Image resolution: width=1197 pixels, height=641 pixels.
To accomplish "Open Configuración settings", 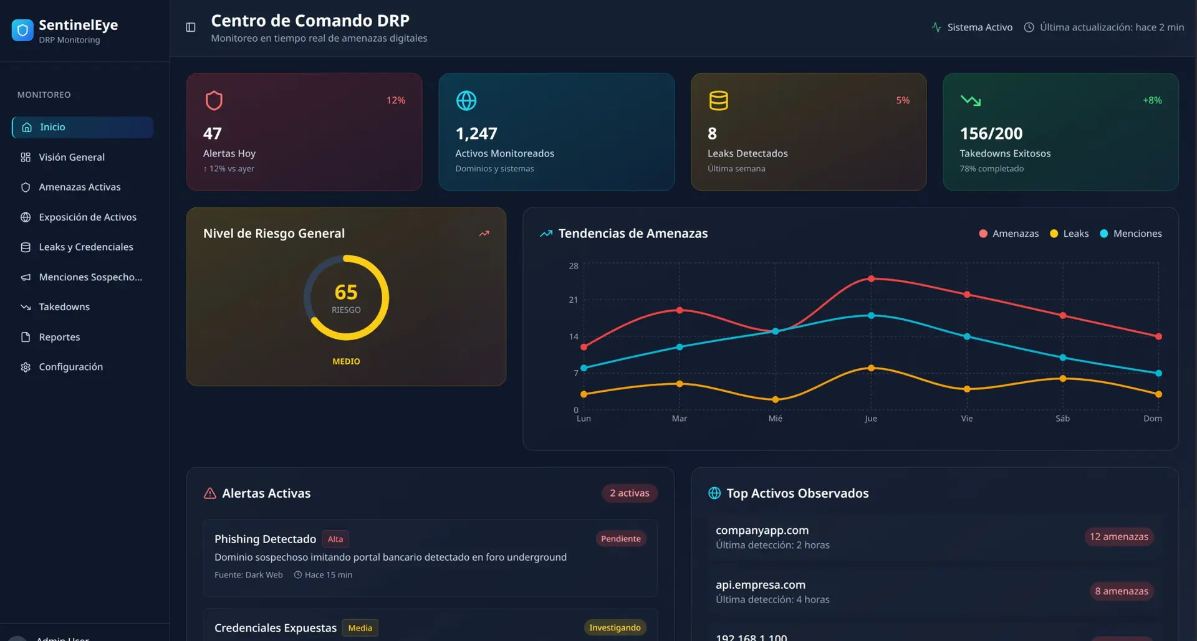I will click(82, 367).
